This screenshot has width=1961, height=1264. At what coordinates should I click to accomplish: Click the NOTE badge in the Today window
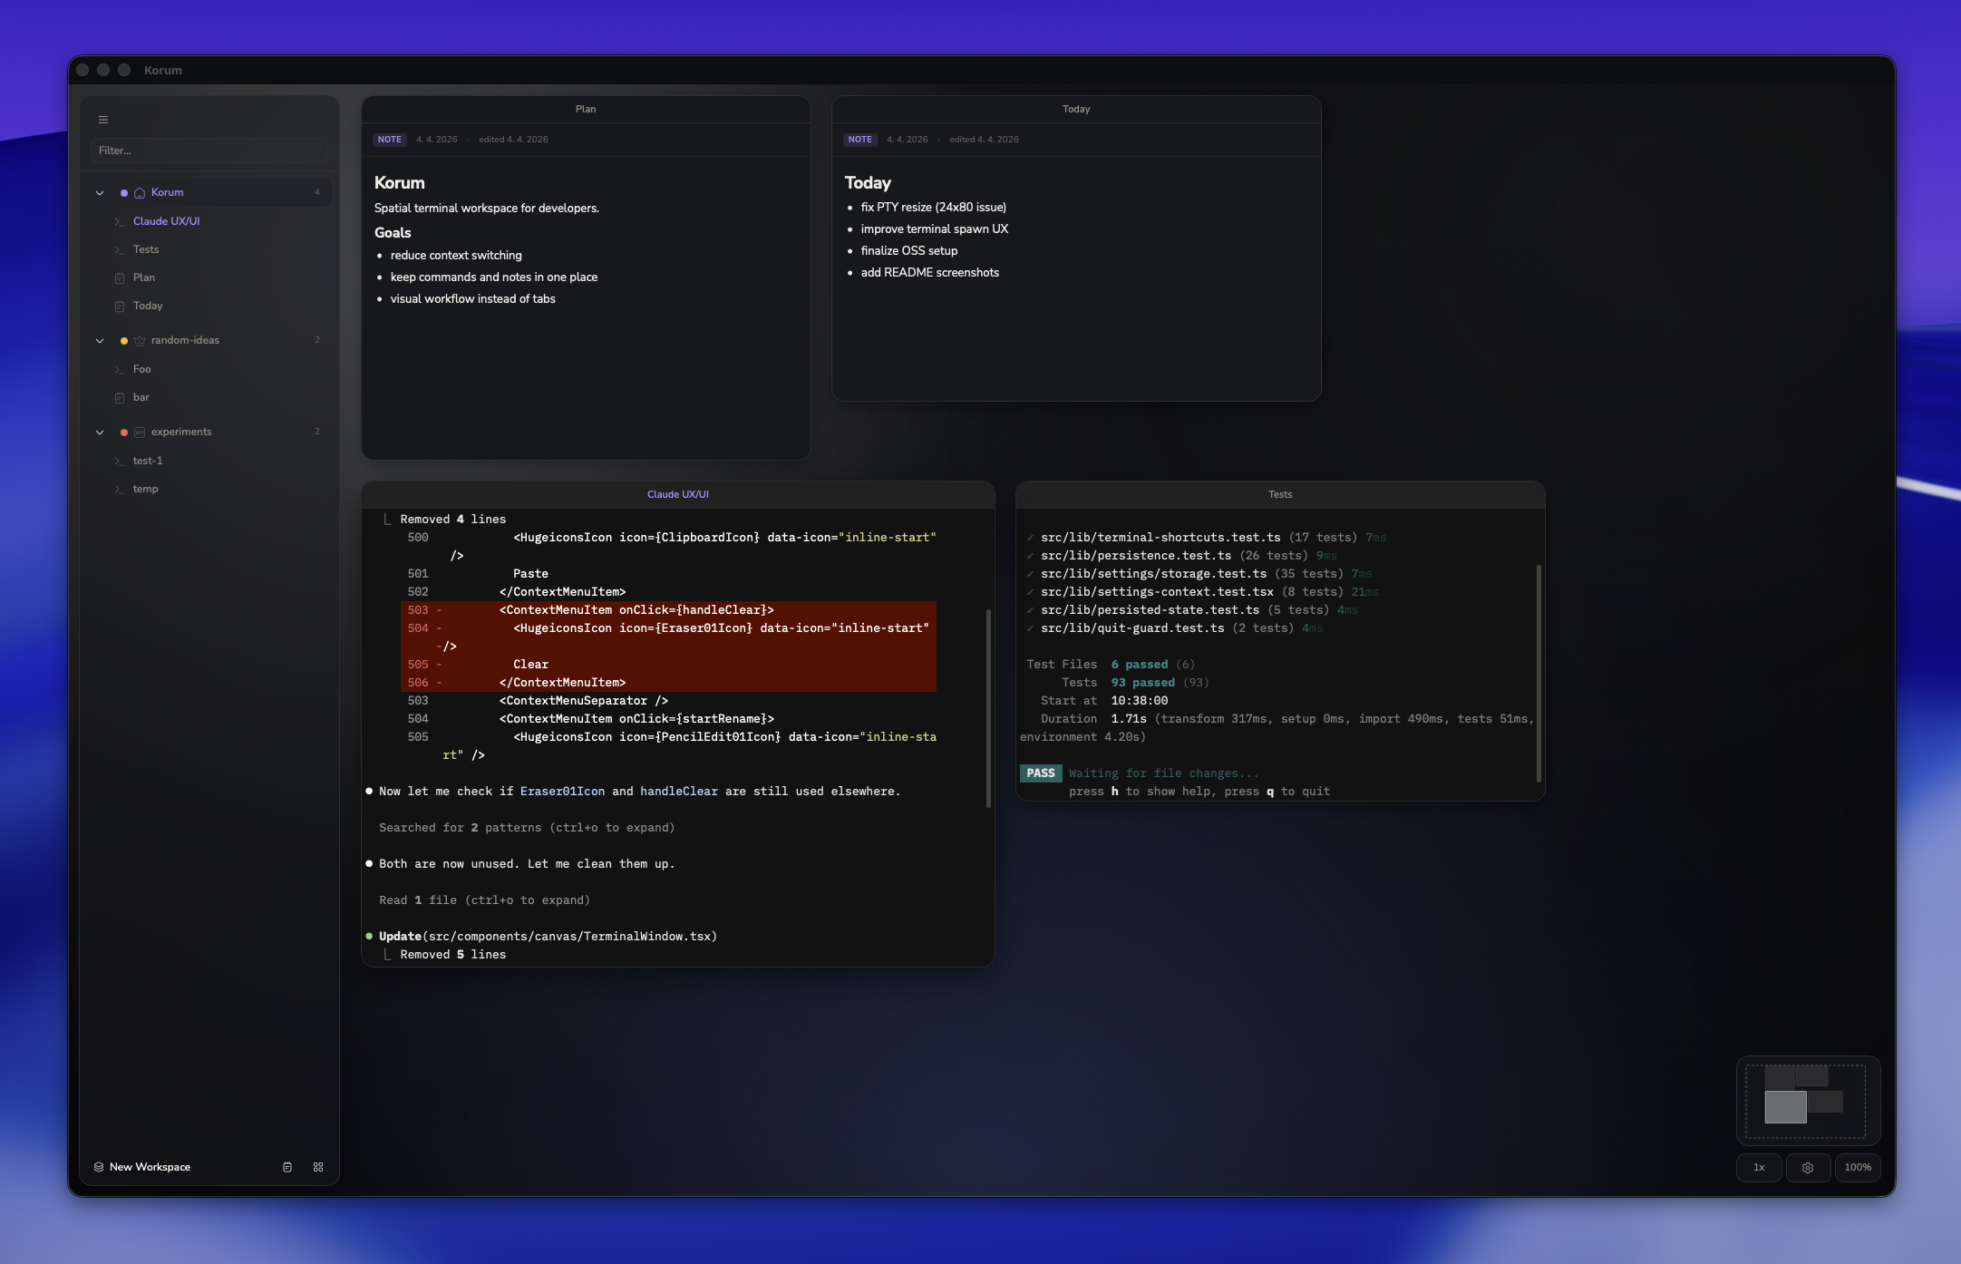tap(860, 140)
